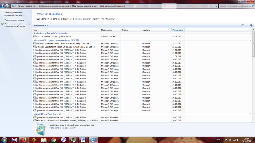Screen dimensions: 255x143
Task: Sort by the Версия column header
Action: [131, 30]
